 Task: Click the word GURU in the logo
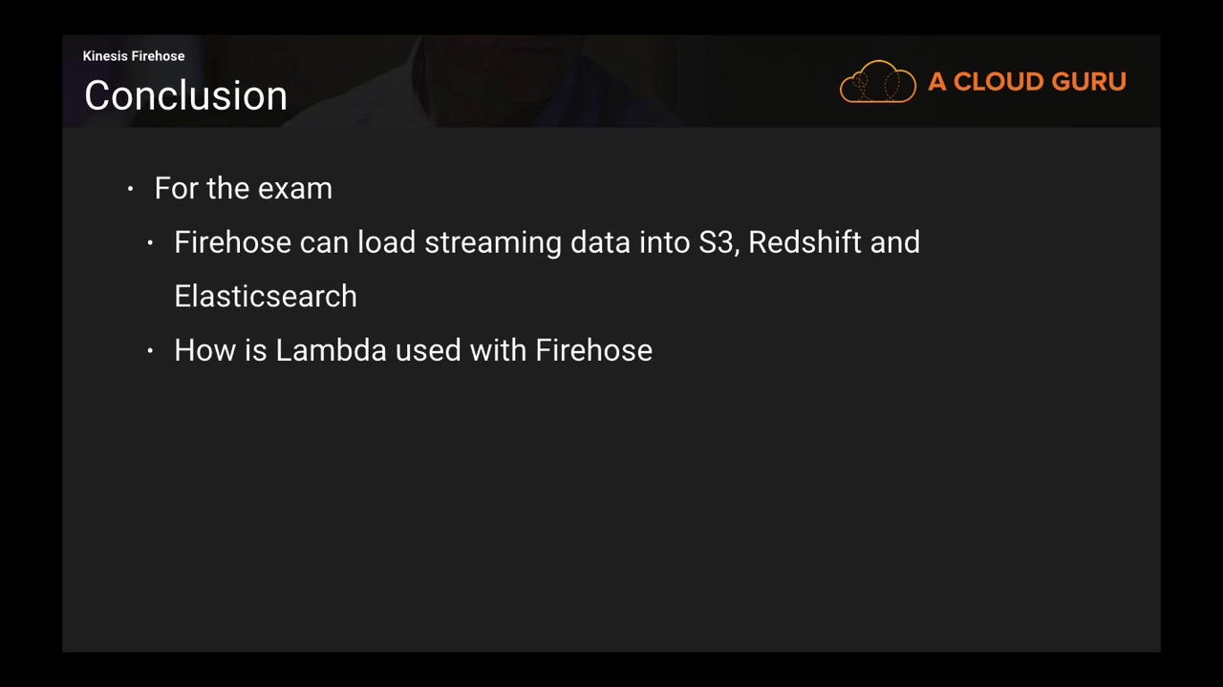point(1088,82)
